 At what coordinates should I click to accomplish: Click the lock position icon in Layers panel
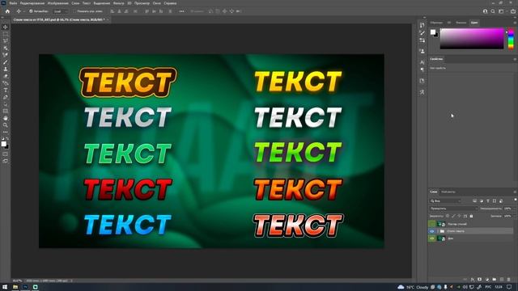pos(459,216)
